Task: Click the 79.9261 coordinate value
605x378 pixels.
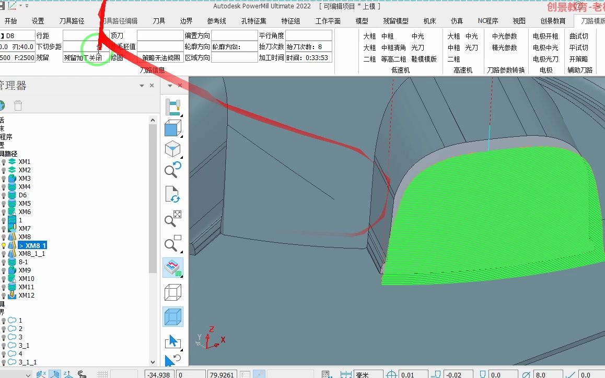Action: click(222, 374)
